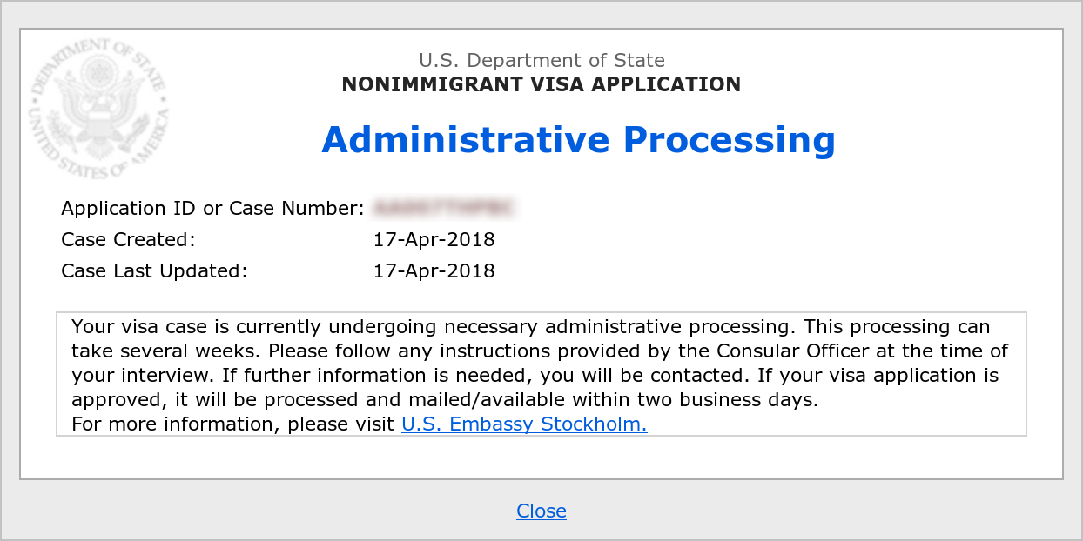Click the Department of State seal

click(x=98, y=109)
